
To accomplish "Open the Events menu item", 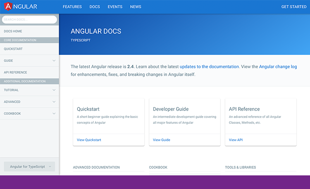I will coord(115,7).
